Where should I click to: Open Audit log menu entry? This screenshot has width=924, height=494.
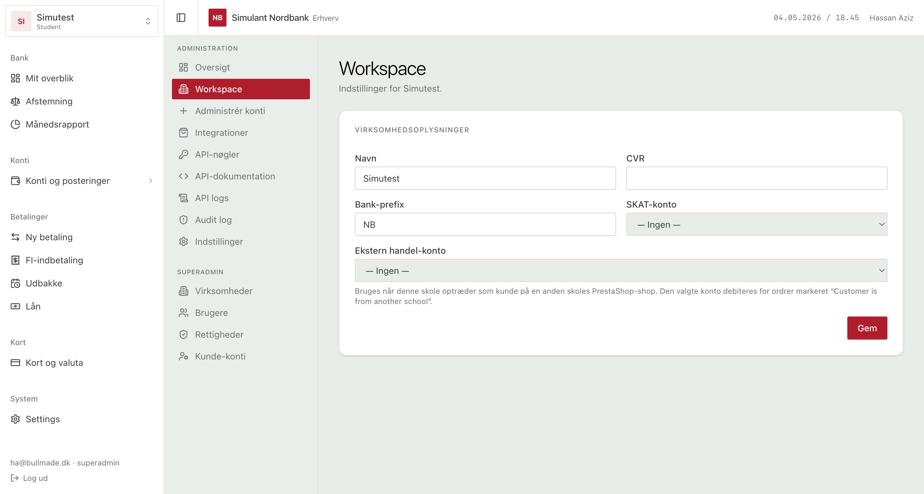click(241, 219)
